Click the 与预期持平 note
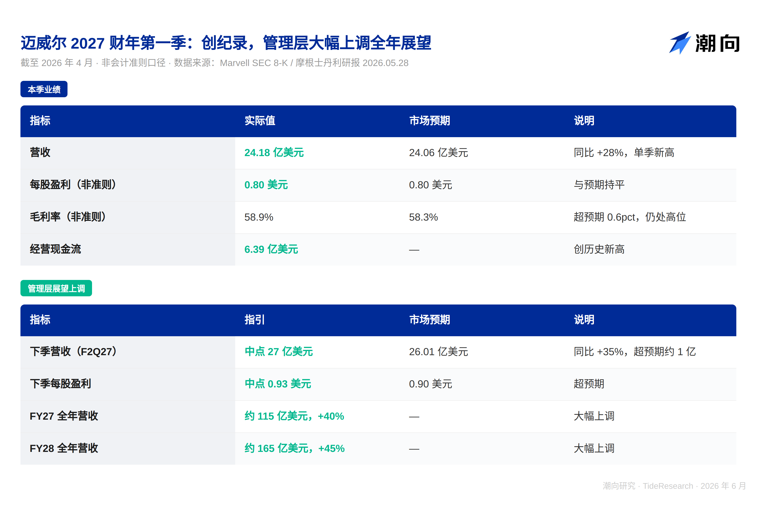This screenshot has height=522, width=767. tap(599, 185)
